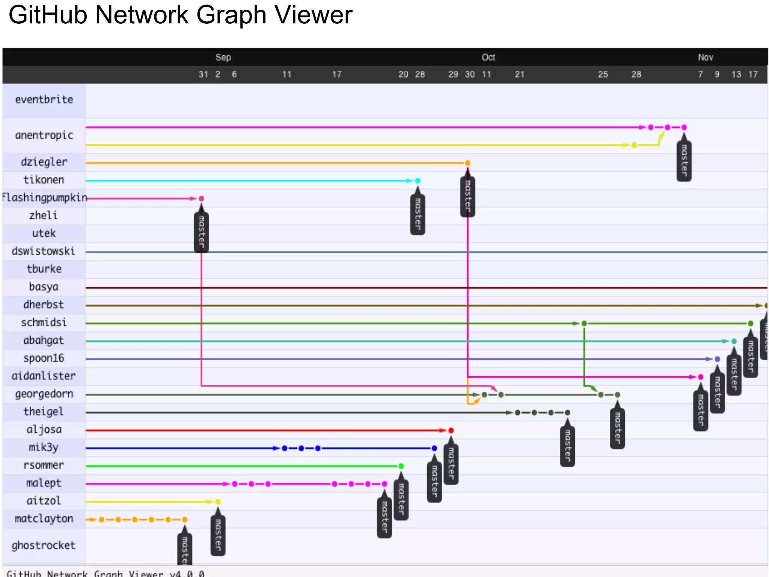Click the master label below theigel's last commit
Viewport: 769px width, 577px height.
coord(567,446)
